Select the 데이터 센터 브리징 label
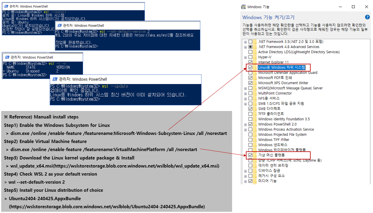The height and width of the screenshot is (213, 373). coord(273,165)
